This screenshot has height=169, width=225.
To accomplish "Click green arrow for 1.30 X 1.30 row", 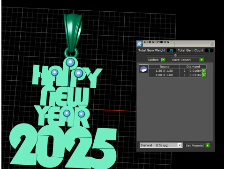I will pos(204,71).
